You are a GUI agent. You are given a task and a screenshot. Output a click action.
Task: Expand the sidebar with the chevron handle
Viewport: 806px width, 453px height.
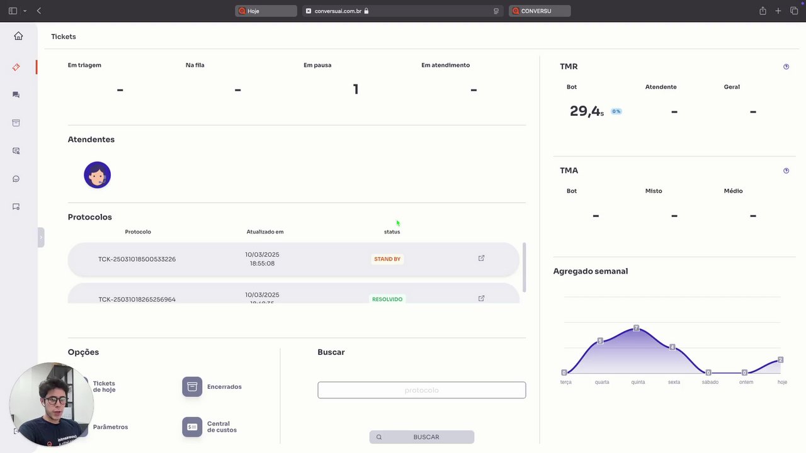coord(41,237)
